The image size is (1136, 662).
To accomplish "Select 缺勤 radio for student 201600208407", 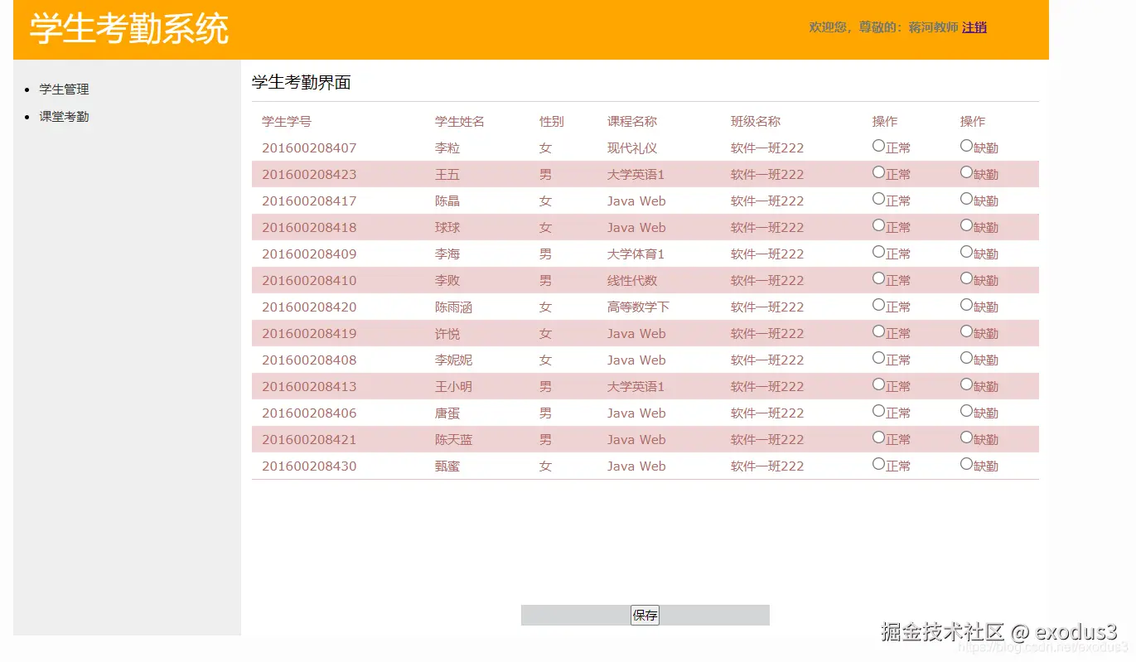I will (966, 146).
